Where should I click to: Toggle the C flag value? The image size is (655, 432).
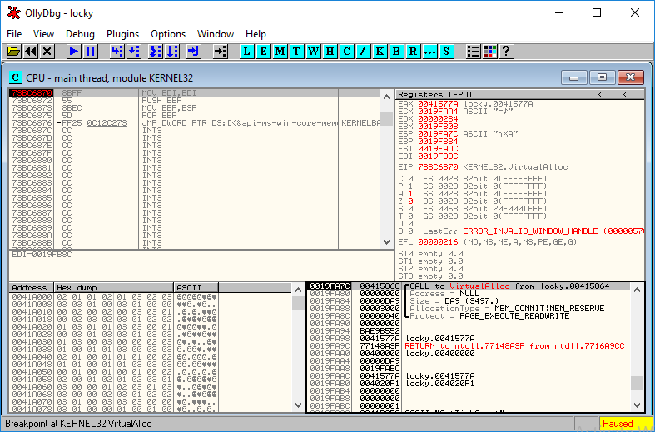tap(410, 179)
